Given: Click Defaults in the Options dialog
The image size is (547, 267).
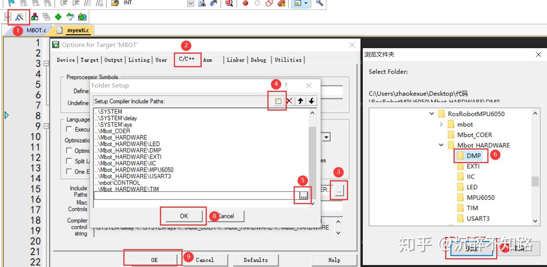Looking at the screenshot, I should point(256,260).
